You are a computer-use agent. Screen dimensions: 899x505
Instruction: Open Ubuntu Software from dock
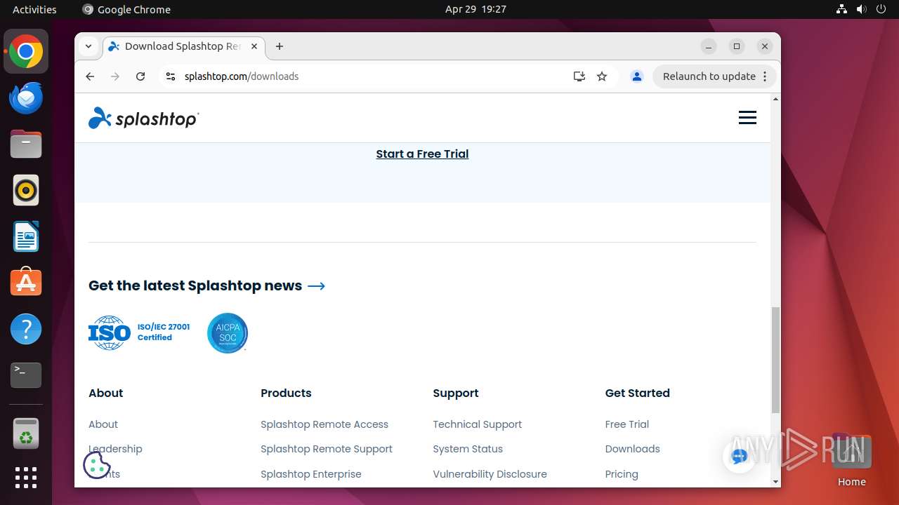tap(26, 283)
